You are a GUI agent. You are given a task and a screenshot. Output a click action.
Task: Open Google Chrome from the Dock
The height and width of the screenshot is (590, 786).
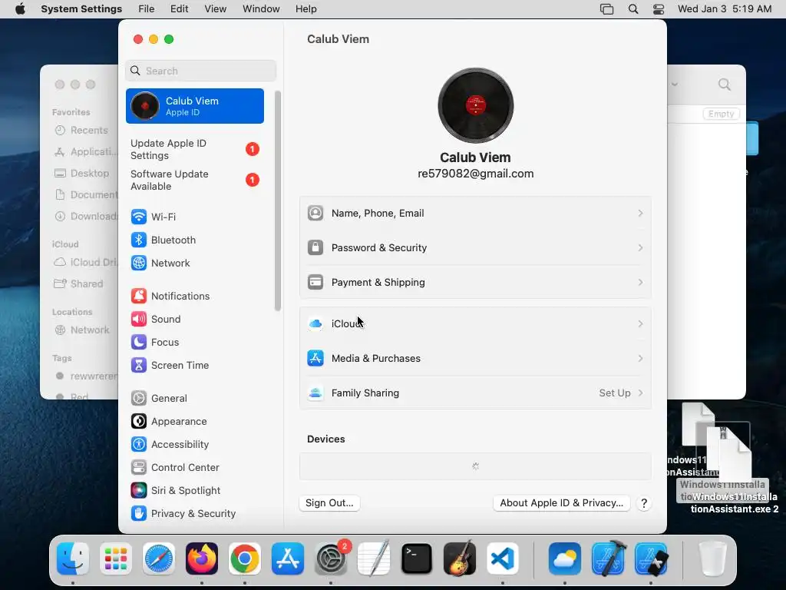tap(245, 559)
